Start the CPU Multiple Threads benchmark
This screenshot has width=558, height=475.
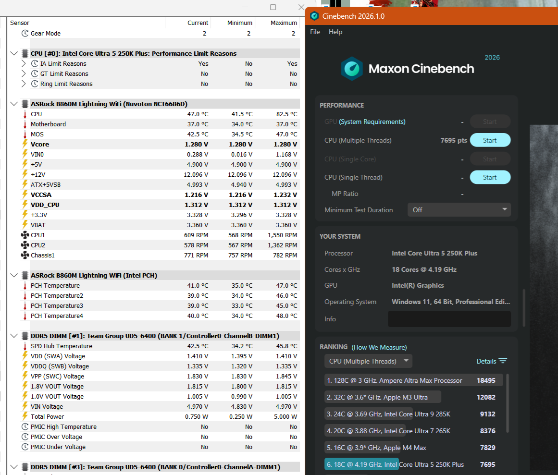click(x=490, y=140)
